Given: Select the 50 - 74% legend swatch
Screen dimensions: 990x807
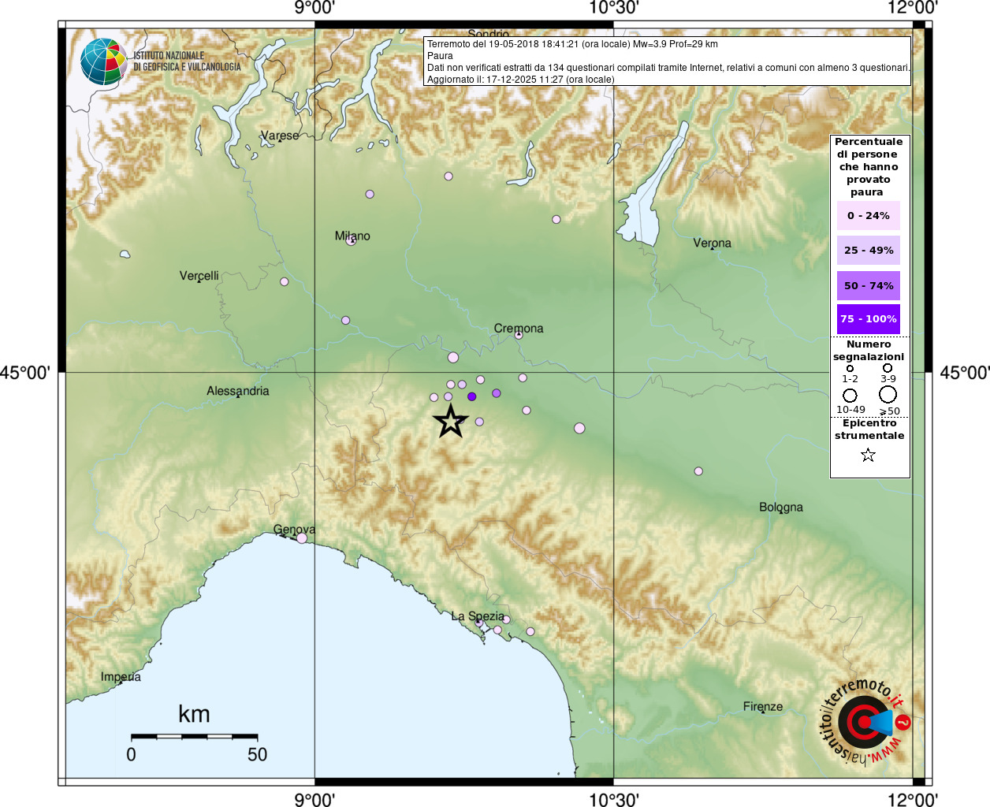Looking at the screenshot, I should pos(868,285).
